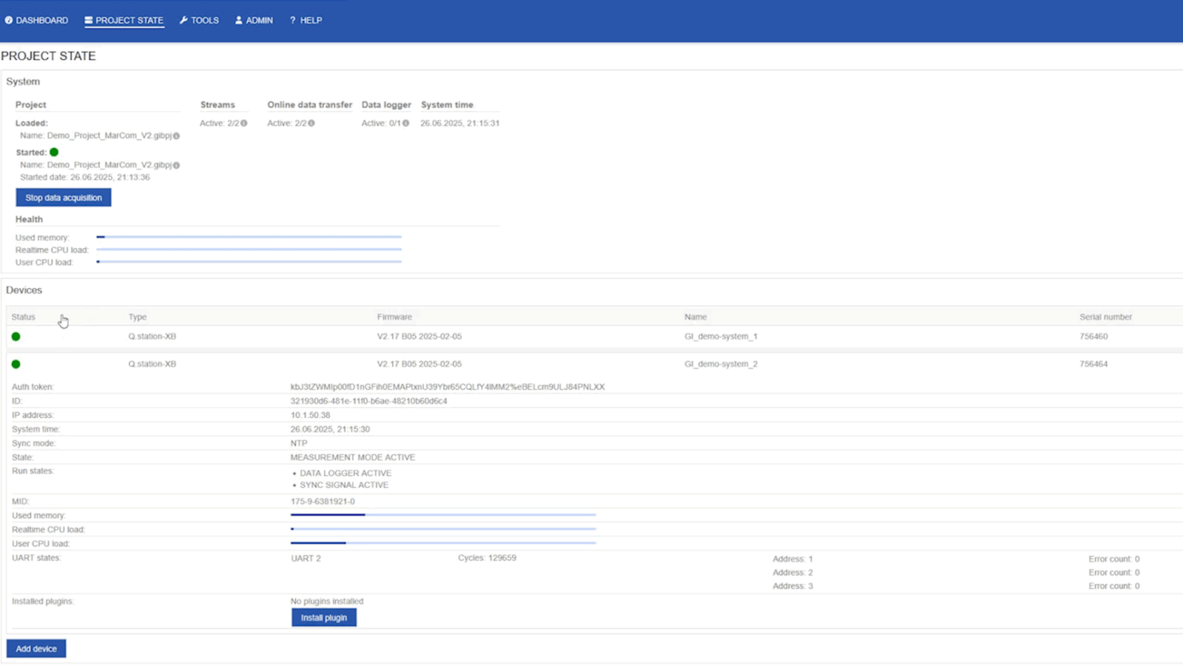Click Stop data acquisition button
This screenshot has width=1183, height=666.
[x=64, y=198]
